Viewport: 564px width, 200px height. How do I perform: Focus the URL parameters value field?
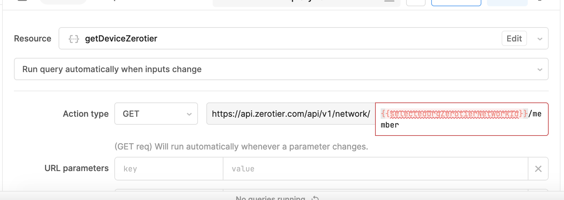[x=375, y=169]
